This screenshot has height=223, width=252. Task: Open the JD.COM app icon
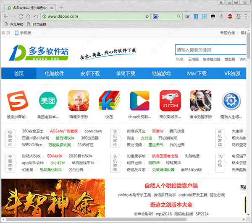point(170,101)
